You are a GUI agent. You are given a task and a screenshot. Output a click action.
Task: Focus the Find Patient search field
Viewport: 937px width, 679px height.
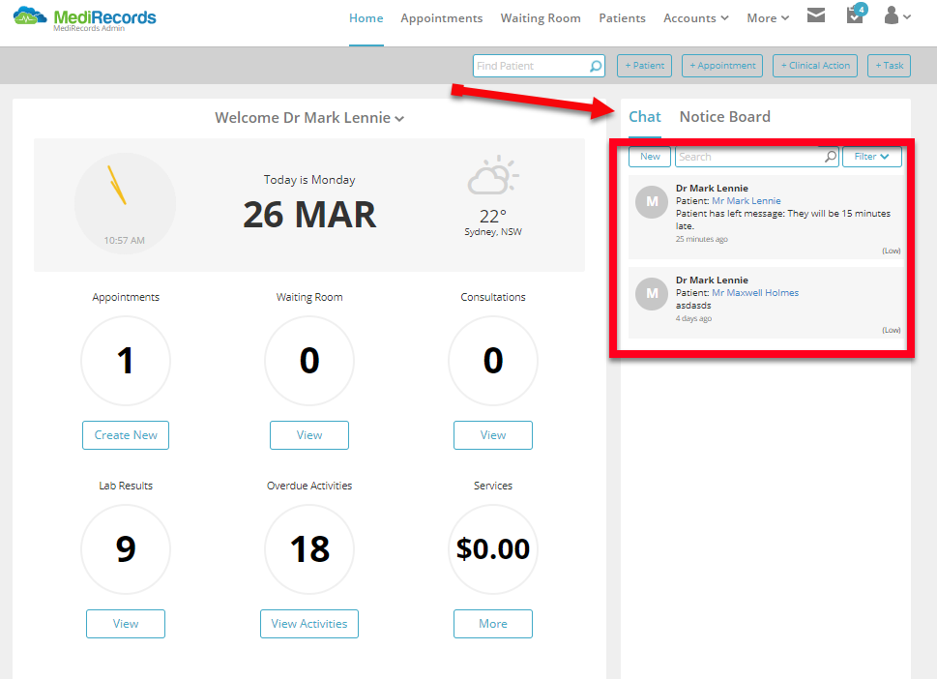tap(539, 66)
